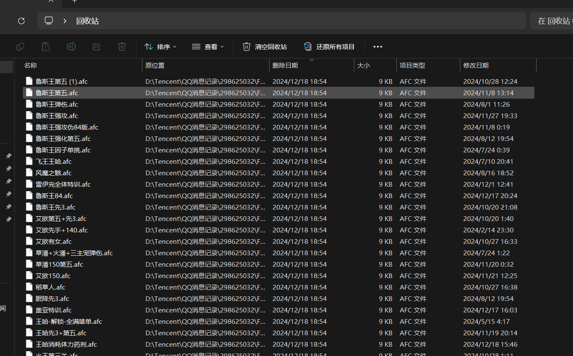Select the file icon of 飞王王哈.afc
The image size is (573, 356).
coord(29,161)
